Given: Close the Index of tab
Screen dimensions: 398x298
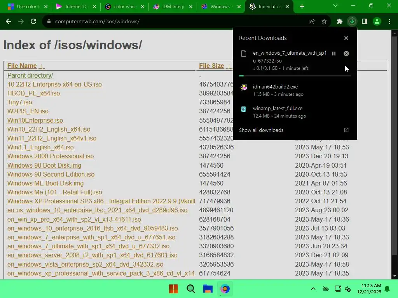Looking at the screenshot, I should (x=287, y=7).
